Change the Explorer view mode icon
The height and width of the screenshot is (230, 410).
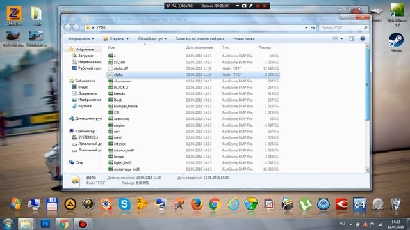pos(335,38)
